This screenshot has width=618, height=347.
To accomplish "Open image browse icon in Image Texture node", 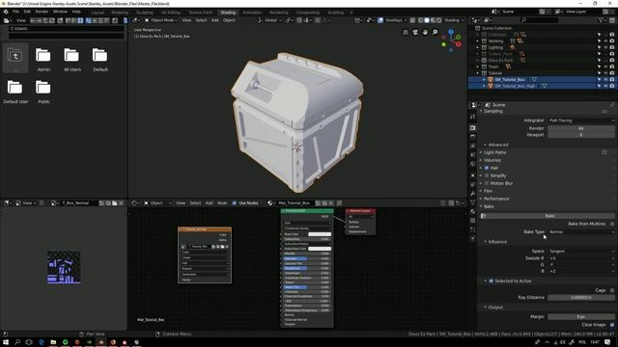I will point(183,247).
